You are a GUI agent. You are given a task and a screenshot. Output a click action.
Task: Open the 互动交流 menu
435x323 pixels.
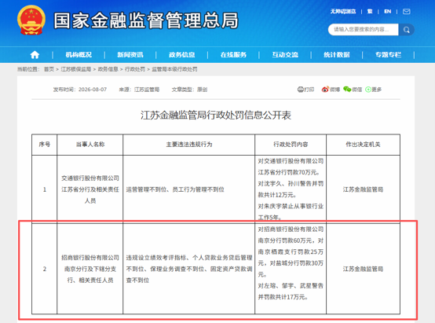[285, 55]
